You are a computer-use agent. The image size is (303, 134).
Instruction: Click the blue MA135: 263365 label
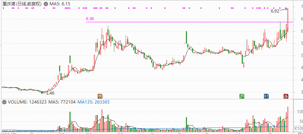(x=93, y=102)
